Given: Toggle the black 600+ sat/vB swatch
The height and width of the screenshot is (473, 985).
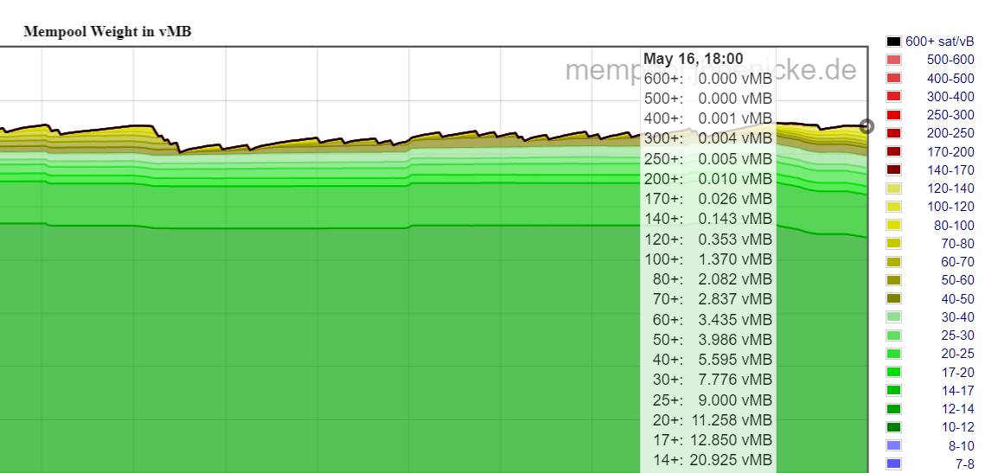Looking at the screenshot, I should [x=893, y=42].
